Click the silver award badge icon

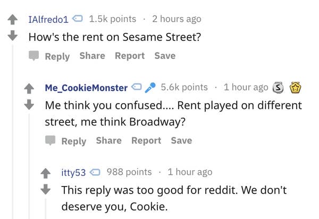278,88
